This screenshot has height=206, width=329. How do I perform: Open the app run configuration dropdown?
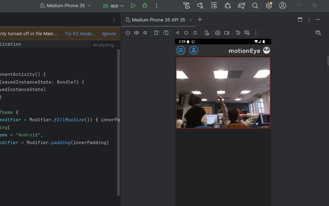click(113, 6)
